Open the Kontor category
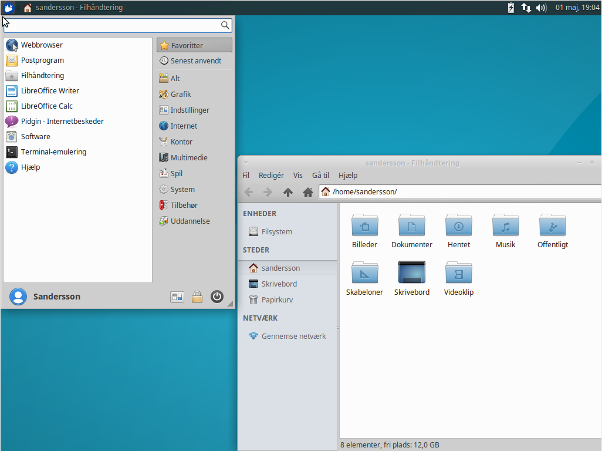602x451 pixels. click(x=194, y=142)
